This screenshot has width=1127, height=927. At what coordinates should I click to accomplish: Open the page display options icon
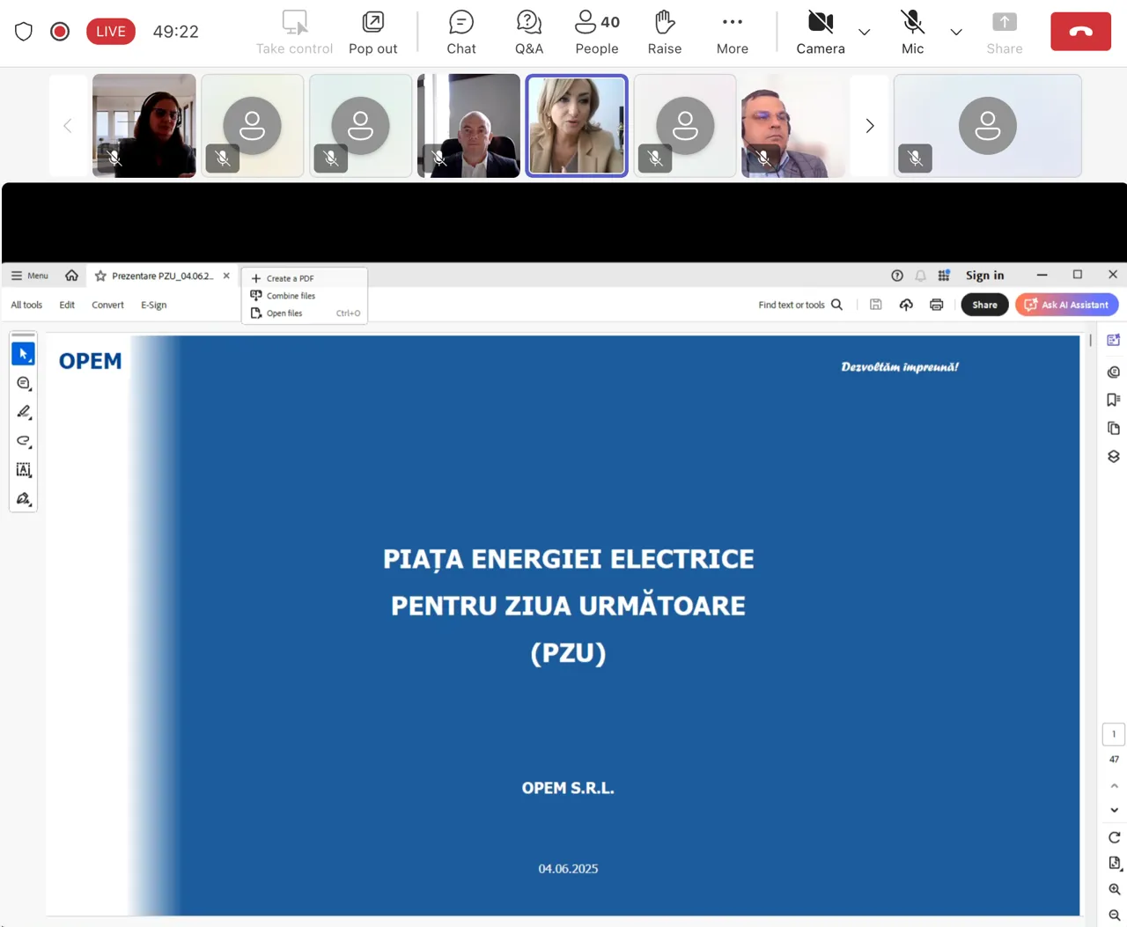(1114, 864)
